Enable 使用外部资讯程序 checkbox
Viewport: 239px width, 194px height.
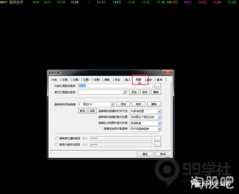coord(57,144)
